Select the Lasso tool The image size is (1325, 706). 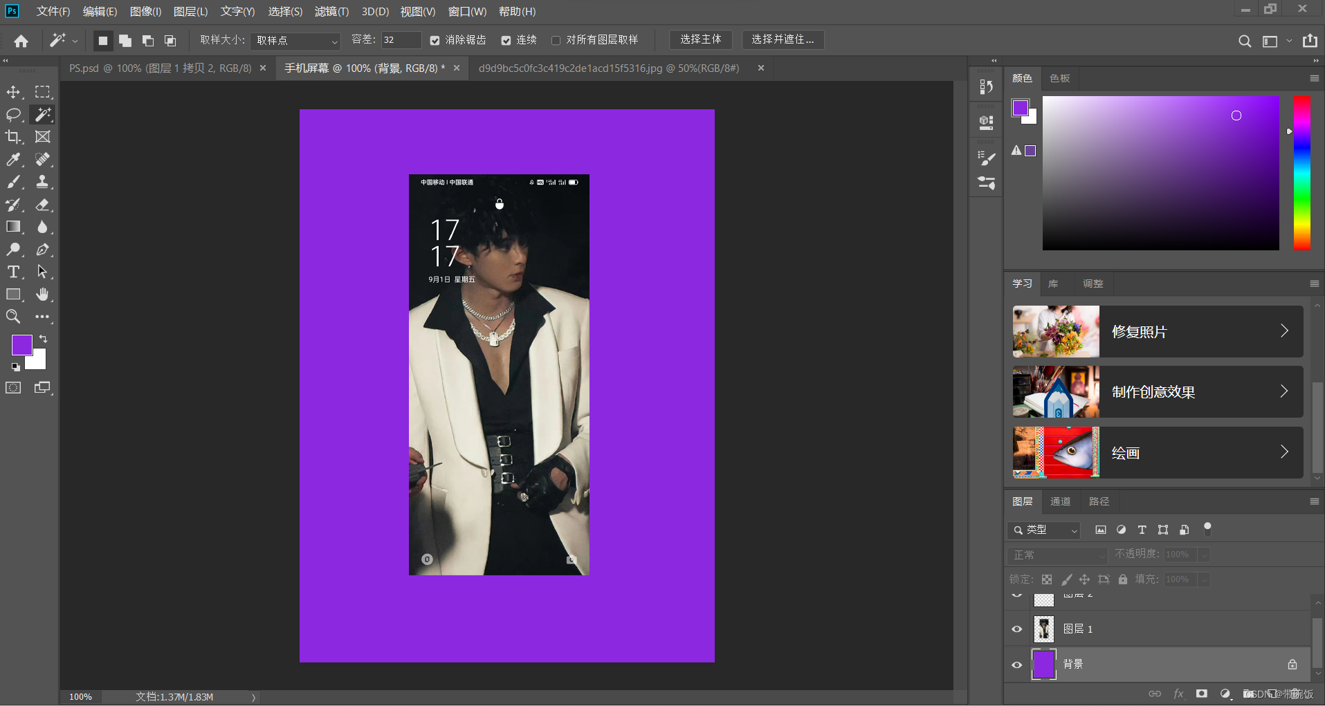coord(13,115)
